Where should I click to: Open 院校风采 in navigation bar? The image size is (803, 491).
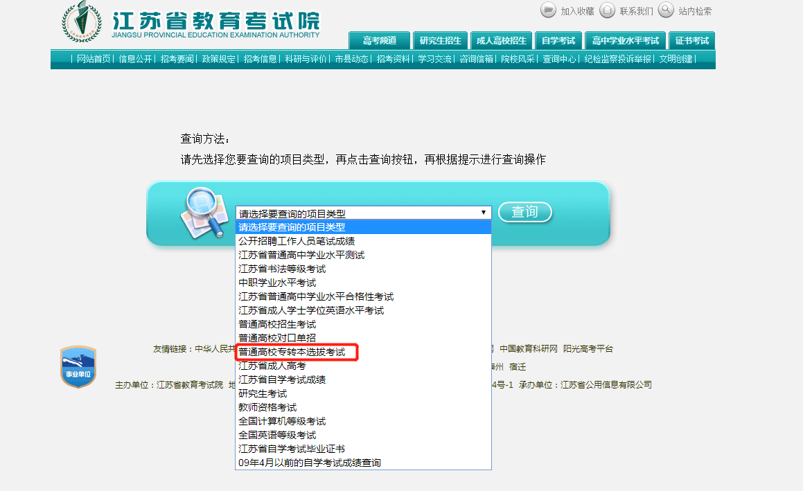(x=518, y=60)
